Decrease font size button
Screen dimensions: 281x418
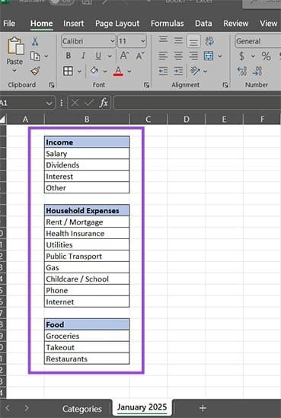point(140,56)
